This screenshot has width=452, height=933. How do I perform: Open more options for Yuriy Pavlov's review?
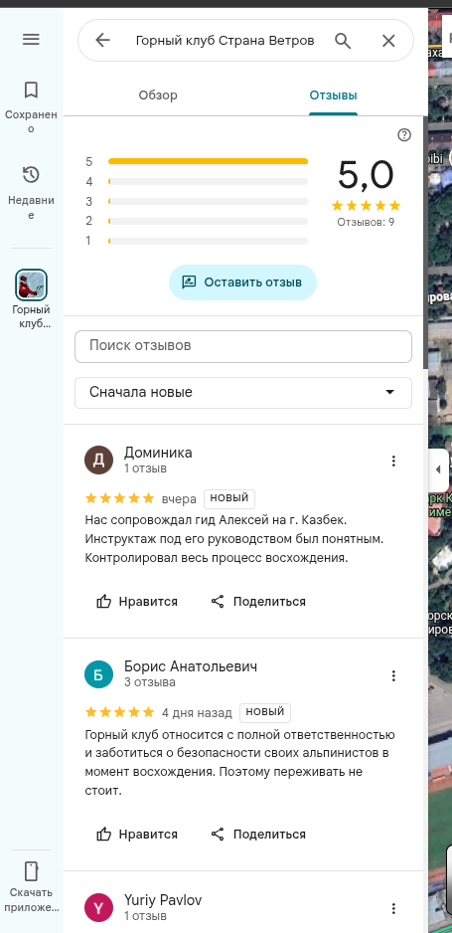393,908
